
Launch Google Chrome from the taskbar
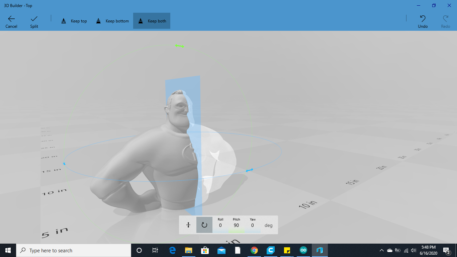[254, 250]
